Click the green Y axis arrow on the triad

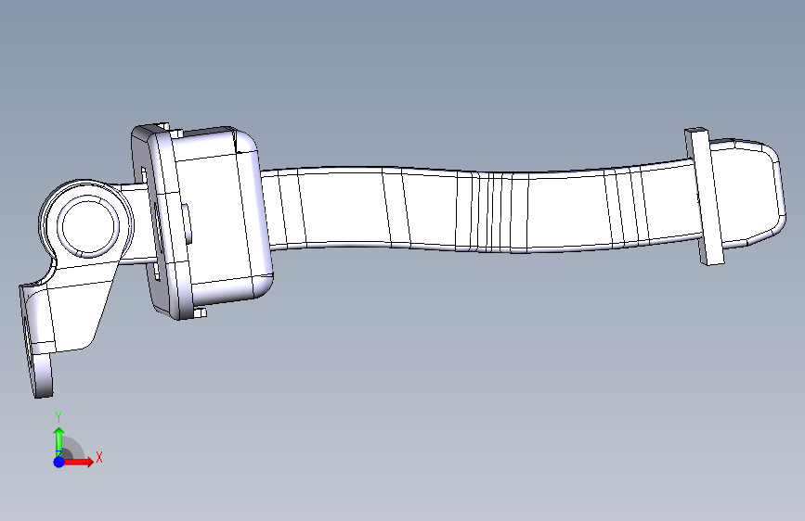(59, 441)
